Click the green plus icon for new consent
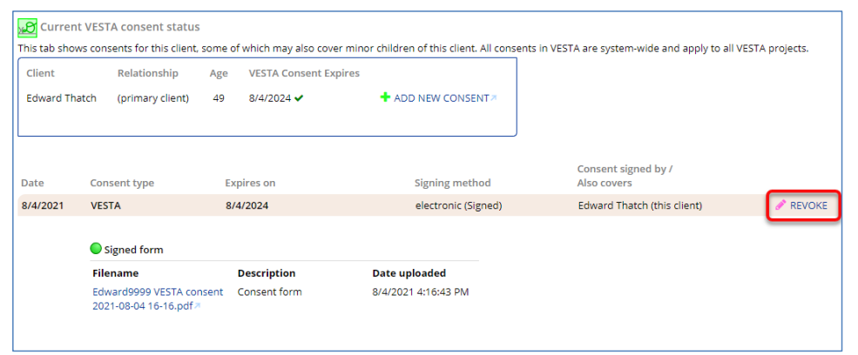 385,98
